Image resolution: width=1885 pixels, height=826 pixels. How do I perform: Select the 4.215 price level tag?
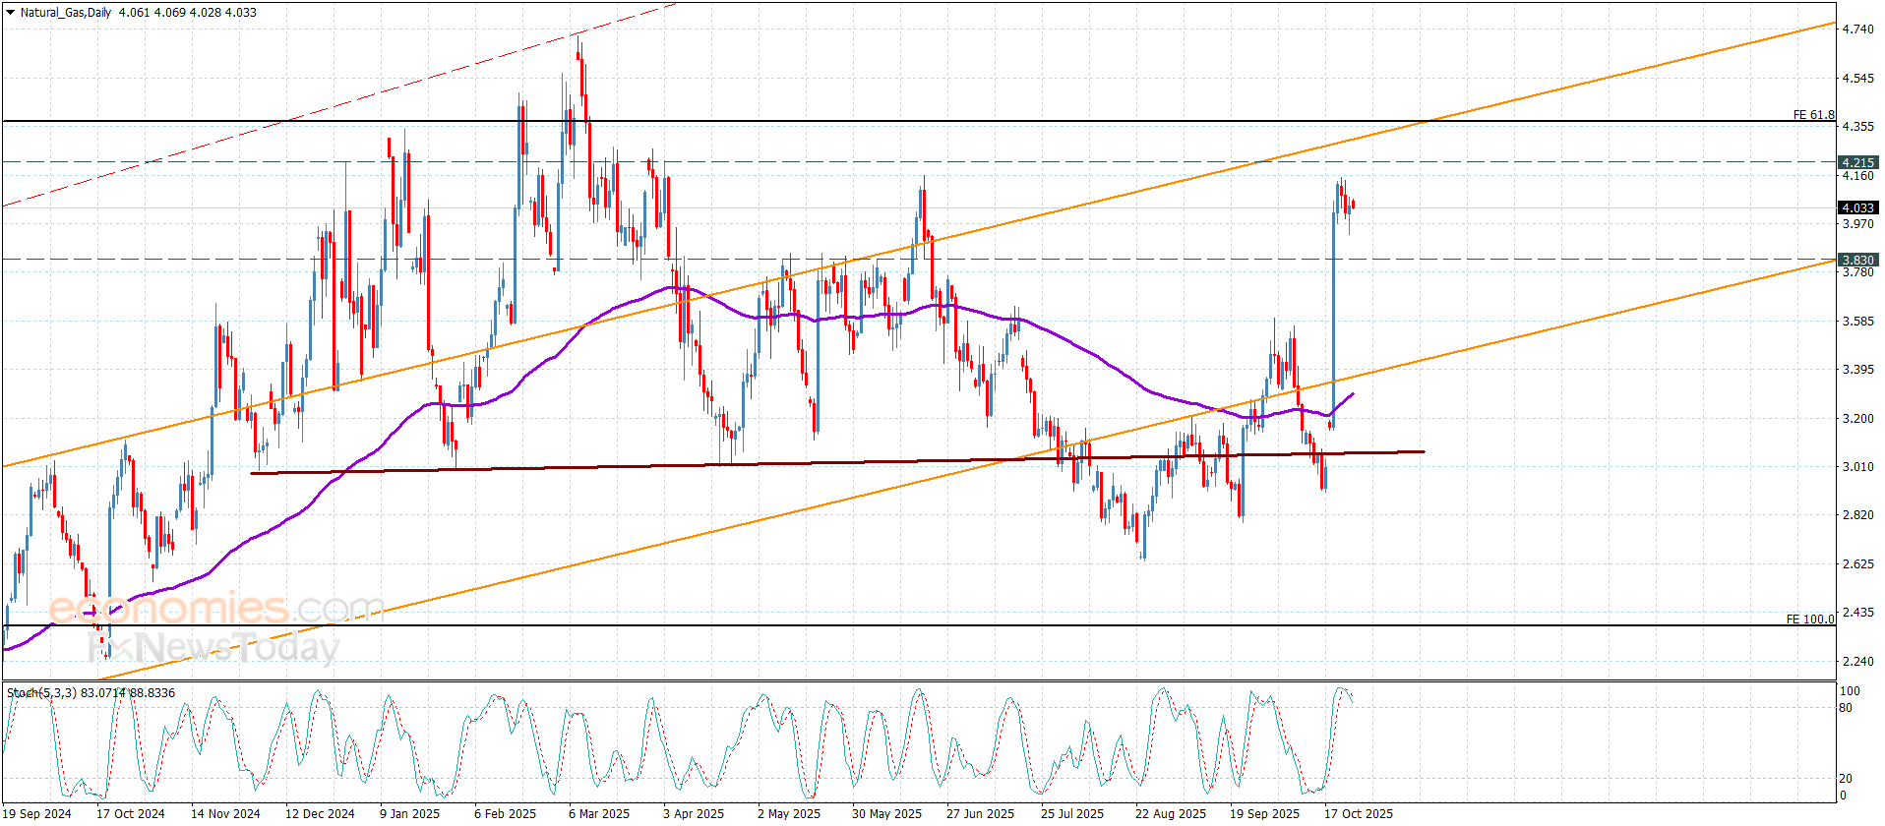(1857, 162)
